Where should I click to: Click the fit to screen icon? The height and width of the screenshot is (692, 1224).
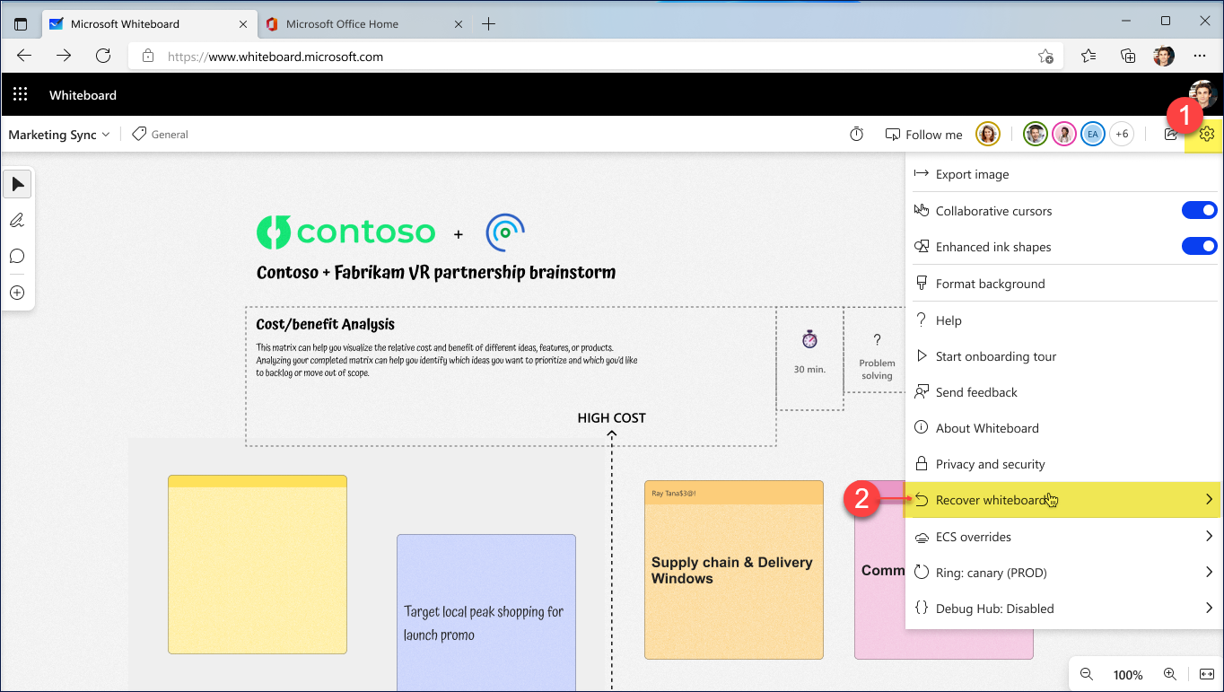1206,674
